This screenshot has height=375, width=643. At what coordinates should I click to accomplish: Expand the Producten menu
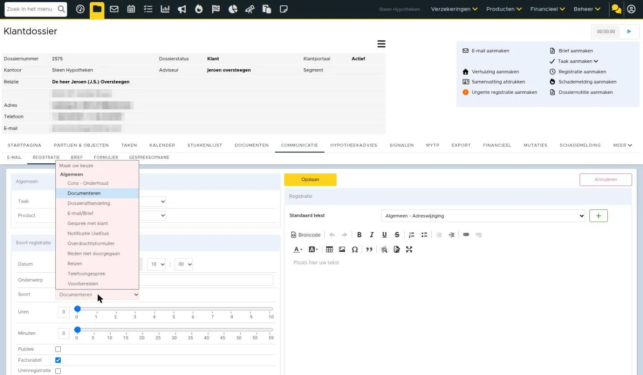click(504, 9)
